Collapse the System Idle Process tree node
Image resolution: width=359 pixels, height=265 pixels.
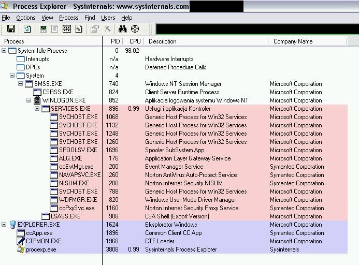(4, 51)
